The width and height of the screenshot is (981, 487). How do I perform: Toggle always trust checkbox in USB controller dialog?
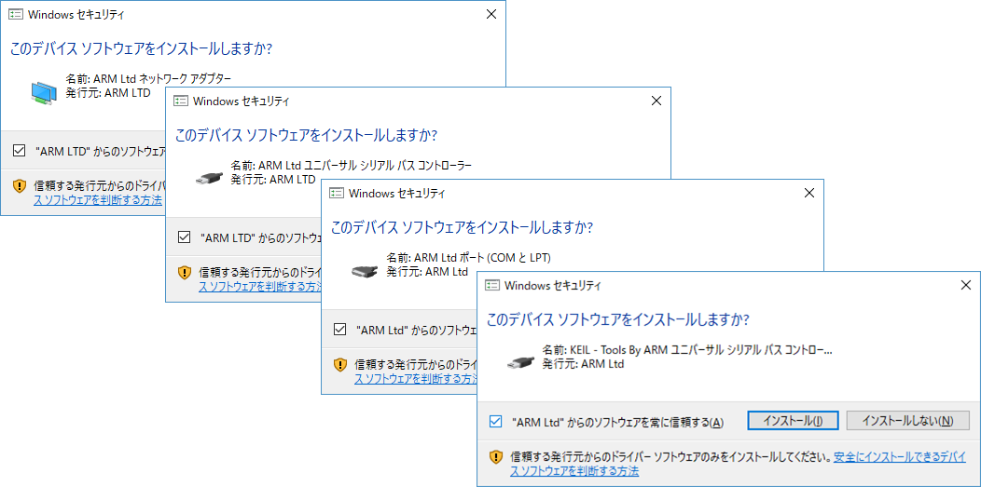click(x=184, y=237)
